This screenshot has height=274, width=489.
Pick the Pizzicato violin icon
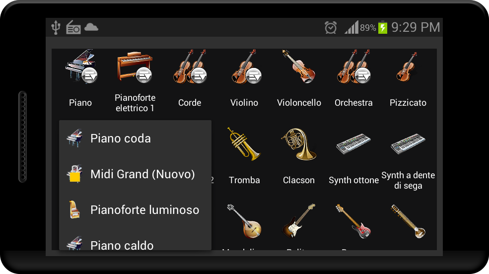click(x=407, y=67)
